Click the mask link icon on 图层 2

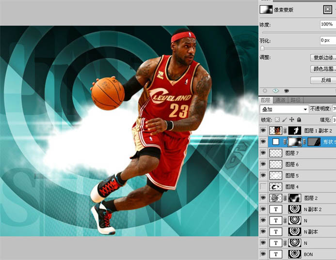(285, 198)
